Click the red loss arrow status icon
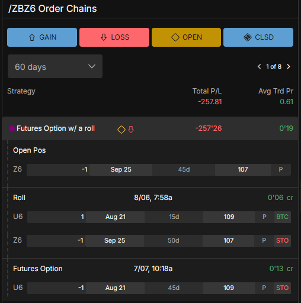Viewport: 301px width, 303px height. tap(131, 130)
